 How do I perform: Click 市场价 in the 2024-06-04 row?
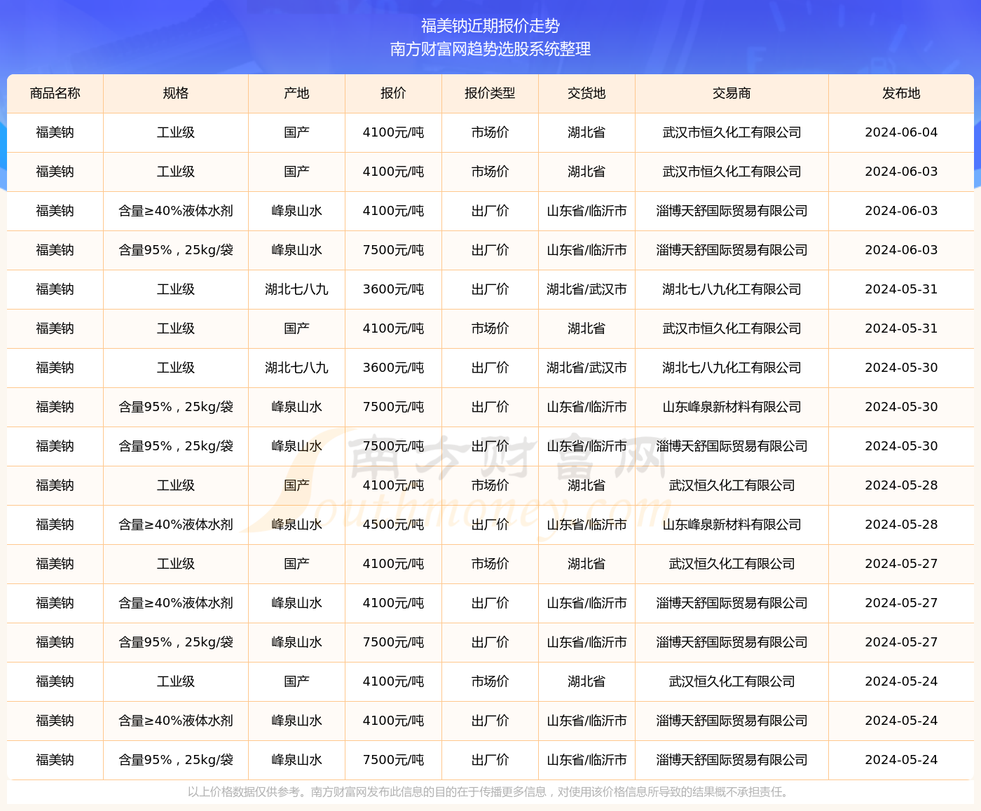click(490, 132)
